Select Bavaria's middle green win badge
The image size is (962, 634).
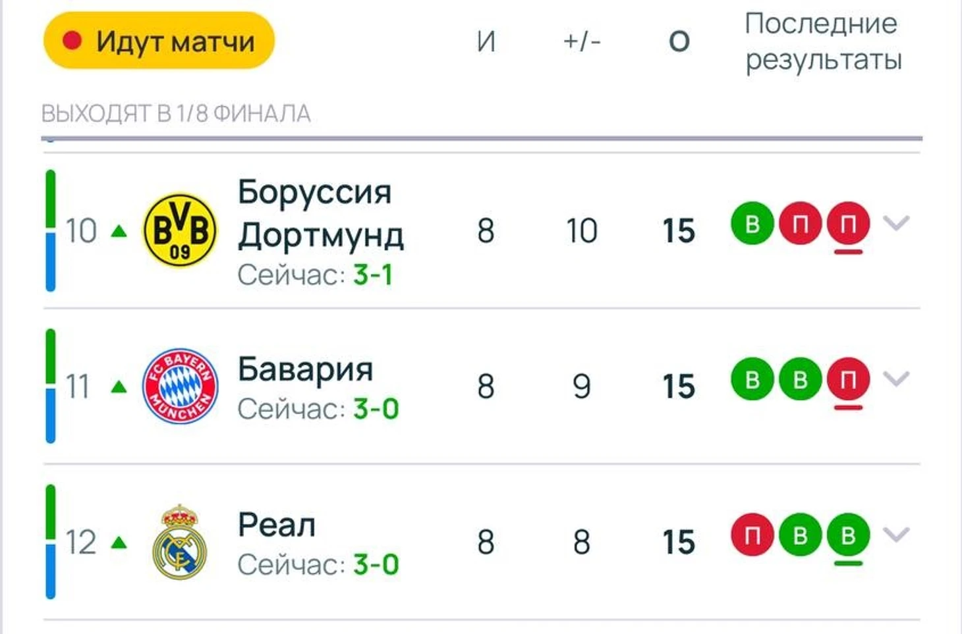coord(800,379)
